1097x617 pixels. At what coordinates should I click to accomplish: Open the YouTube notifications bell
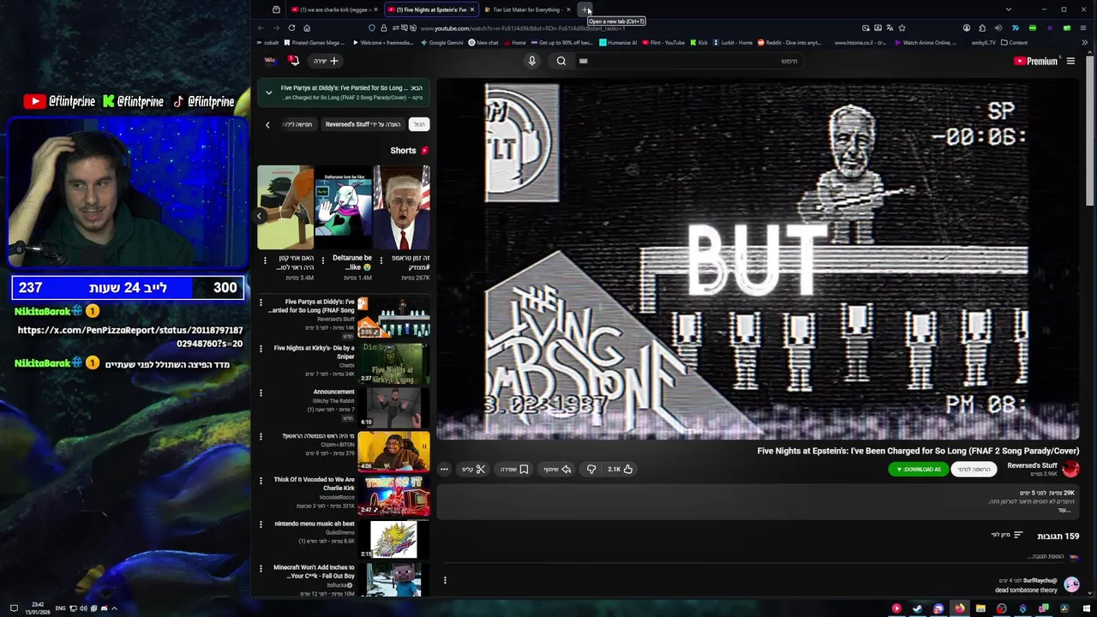click(293, 60)
